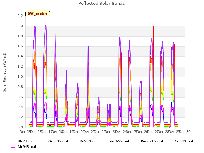Click the SW_arable annotation label

coord(38,13)
